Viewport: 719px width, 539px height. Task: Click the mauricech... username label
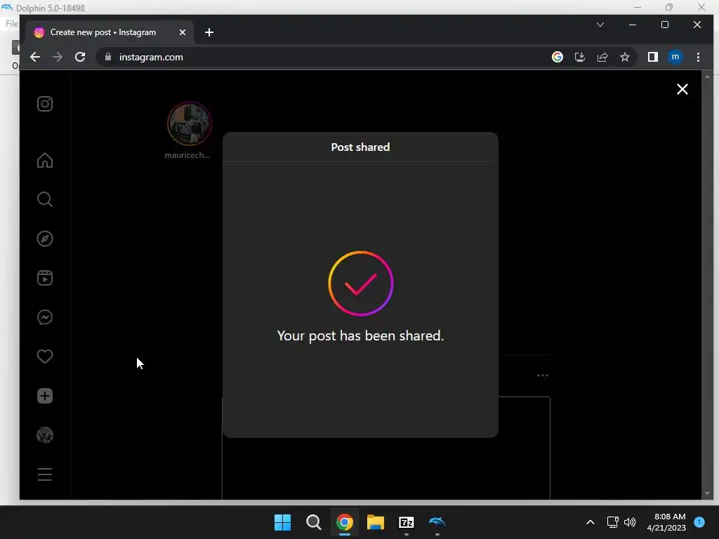coord(187,155)
